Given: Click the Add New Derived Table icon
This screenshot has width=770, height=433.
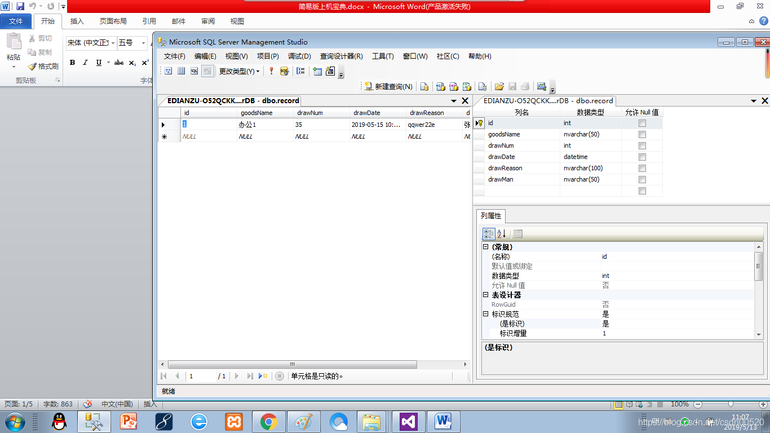Looking at the screenshot, I should point(330,71).
